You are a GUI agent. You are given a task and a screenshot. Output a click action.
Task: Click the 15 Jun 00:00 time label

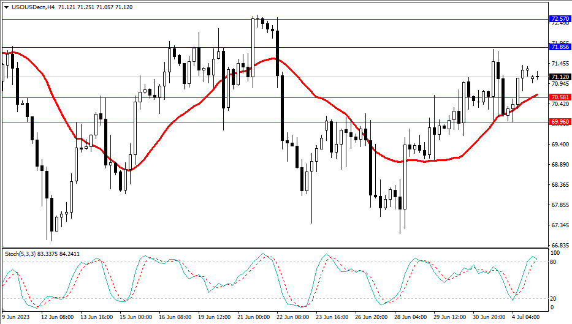(135, 317)
